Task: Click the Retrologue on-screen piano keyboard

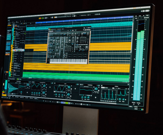Action: 69,61
